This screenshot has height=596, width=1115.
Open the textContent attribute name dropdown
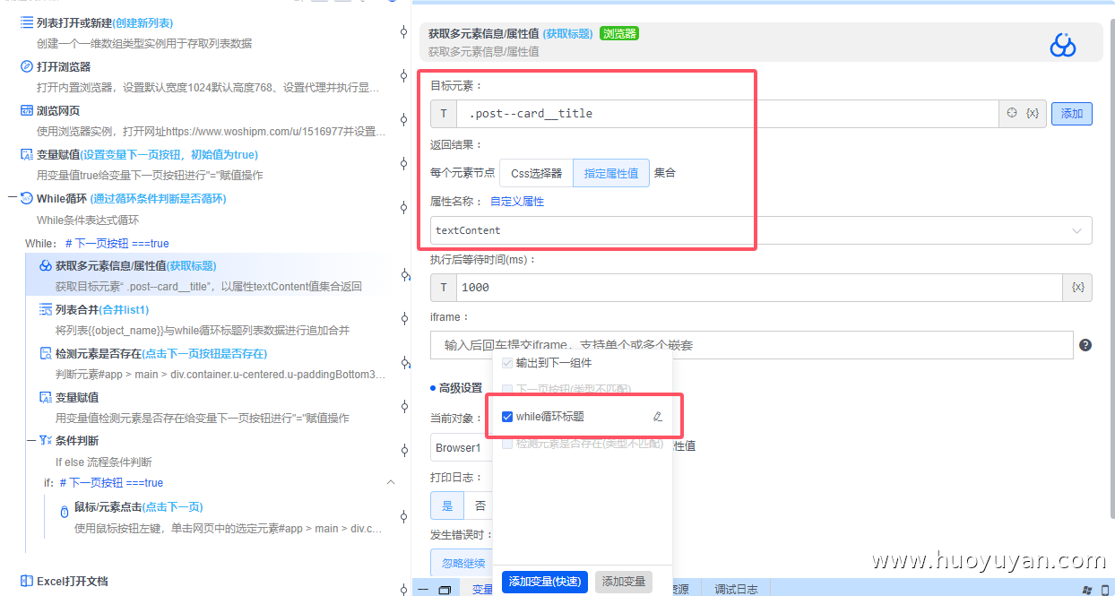point(761,230)
